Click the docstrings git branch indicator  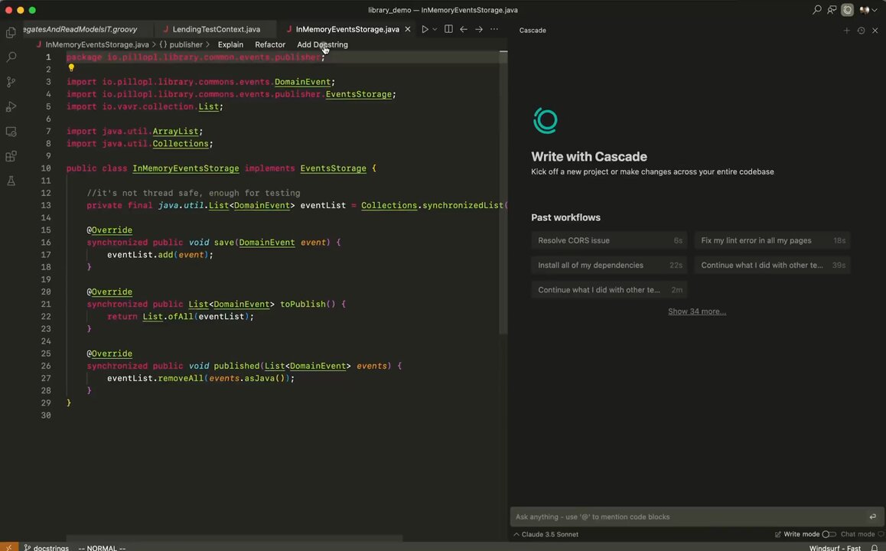click(47, 548)
